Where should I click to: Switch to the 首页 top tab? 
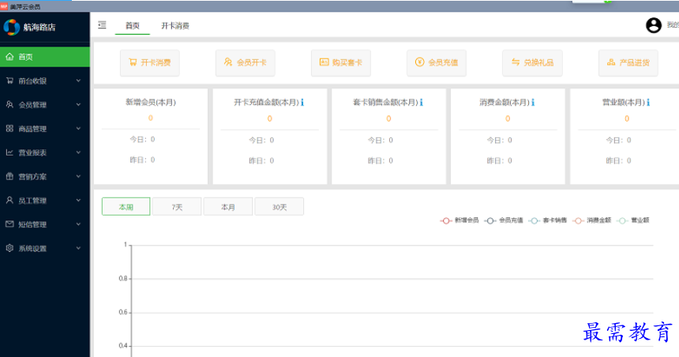tap(133, 25)
